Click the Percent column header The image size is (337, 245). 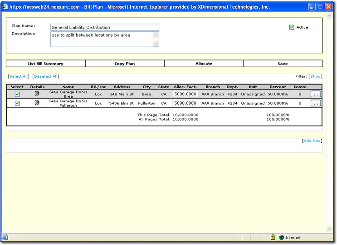click(x=278, y=87)
